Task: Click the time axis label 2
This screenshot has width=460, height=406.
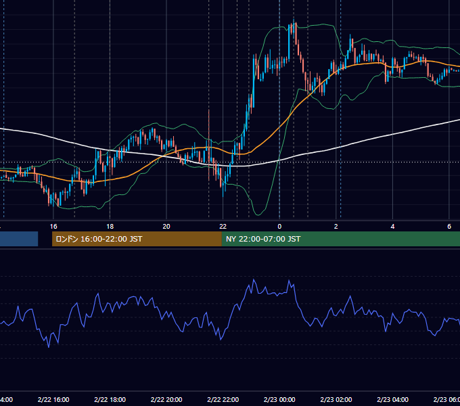Action: 336,227
